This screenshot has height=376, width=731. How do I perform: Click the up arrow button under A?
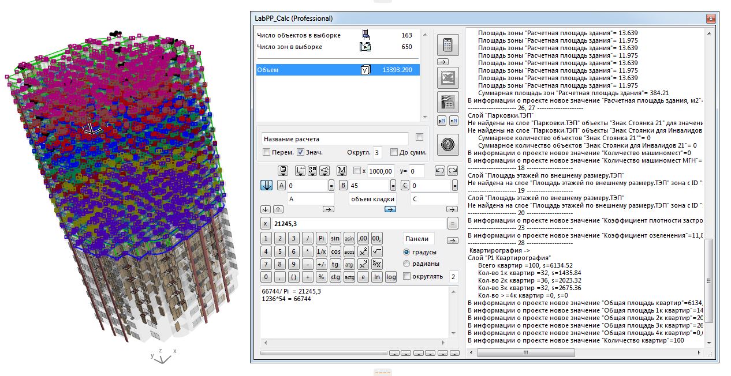point(278,209)
